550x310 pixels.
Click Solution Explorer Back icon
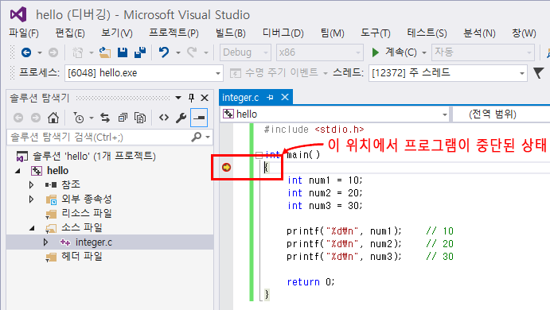tap(18, 118)
